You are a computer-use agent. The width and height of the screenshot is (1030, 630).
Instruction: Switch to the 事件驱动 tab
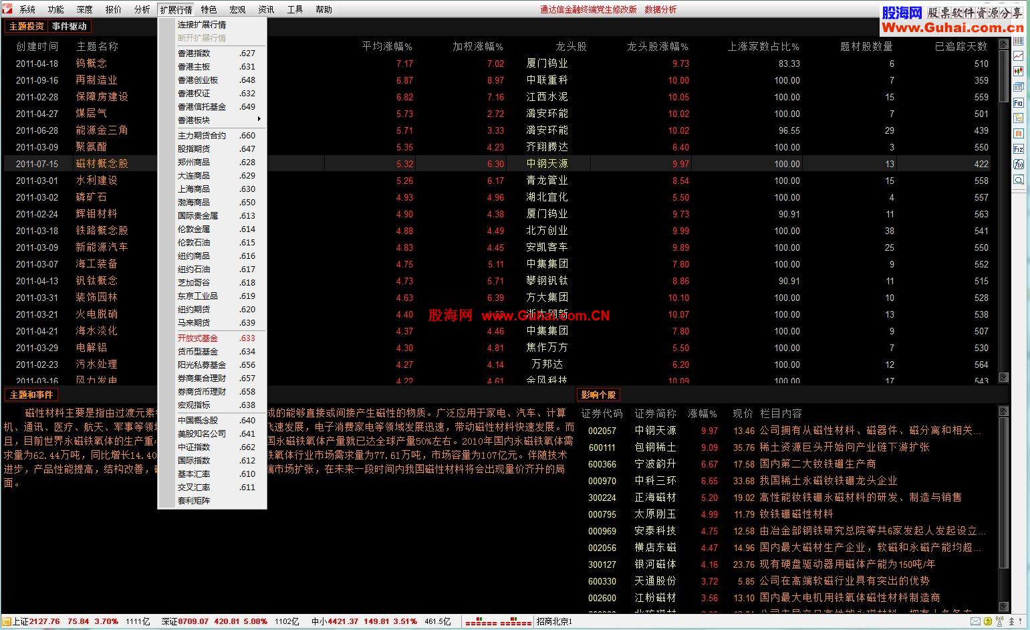(70, 26)
